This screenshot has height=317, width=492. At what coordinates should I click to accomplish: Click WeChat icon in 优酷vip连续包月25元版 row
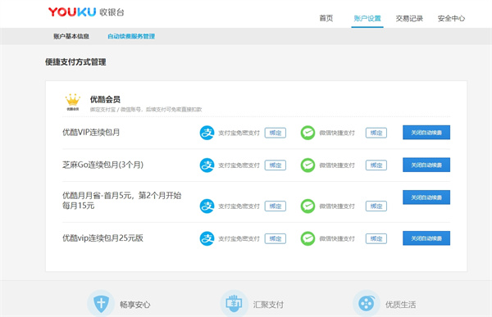[x=307, y=238]
